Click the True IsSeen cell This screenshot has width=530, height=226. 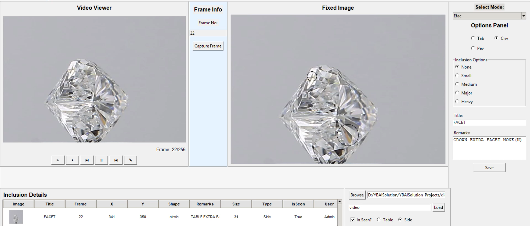pyautogui.click(x=298, y=217)
